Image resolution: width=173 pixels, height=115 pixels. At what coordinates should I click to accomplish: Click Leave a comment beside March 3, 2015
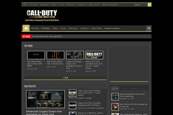coord(85,98)
